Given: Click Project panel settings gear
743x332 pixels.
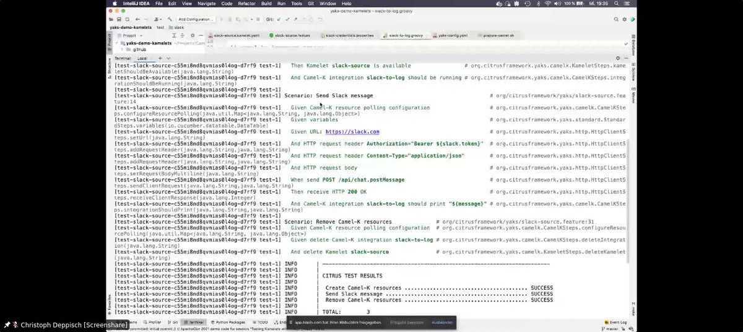Looking at the screenshot, I should tap(193, 35).
